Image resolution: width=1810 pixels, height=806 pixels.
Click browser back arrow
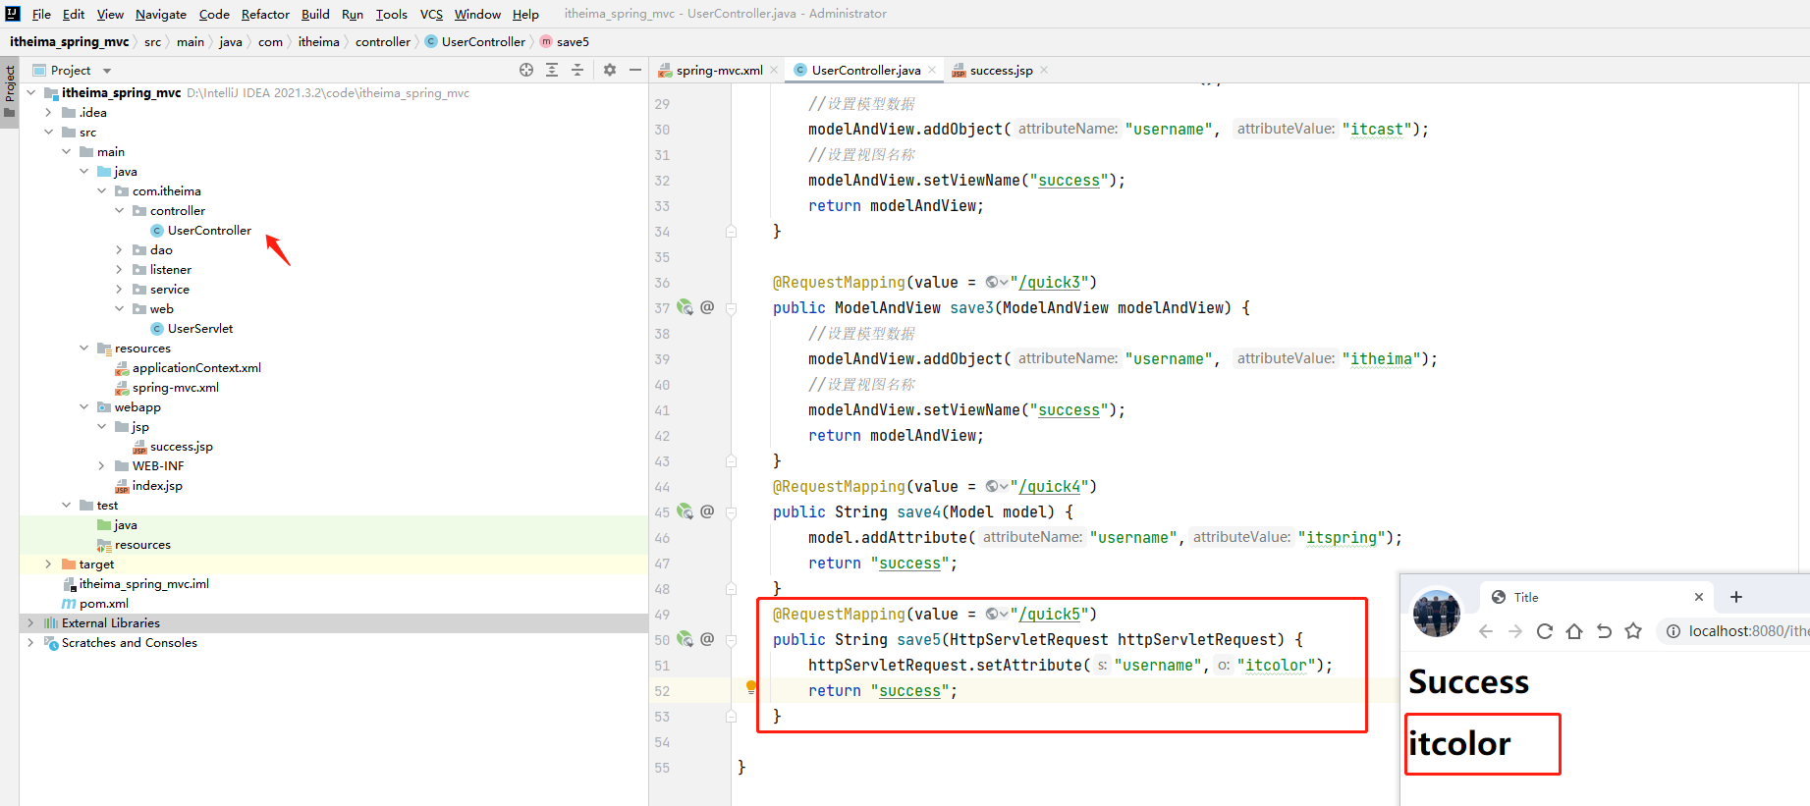click(1486, 631)
